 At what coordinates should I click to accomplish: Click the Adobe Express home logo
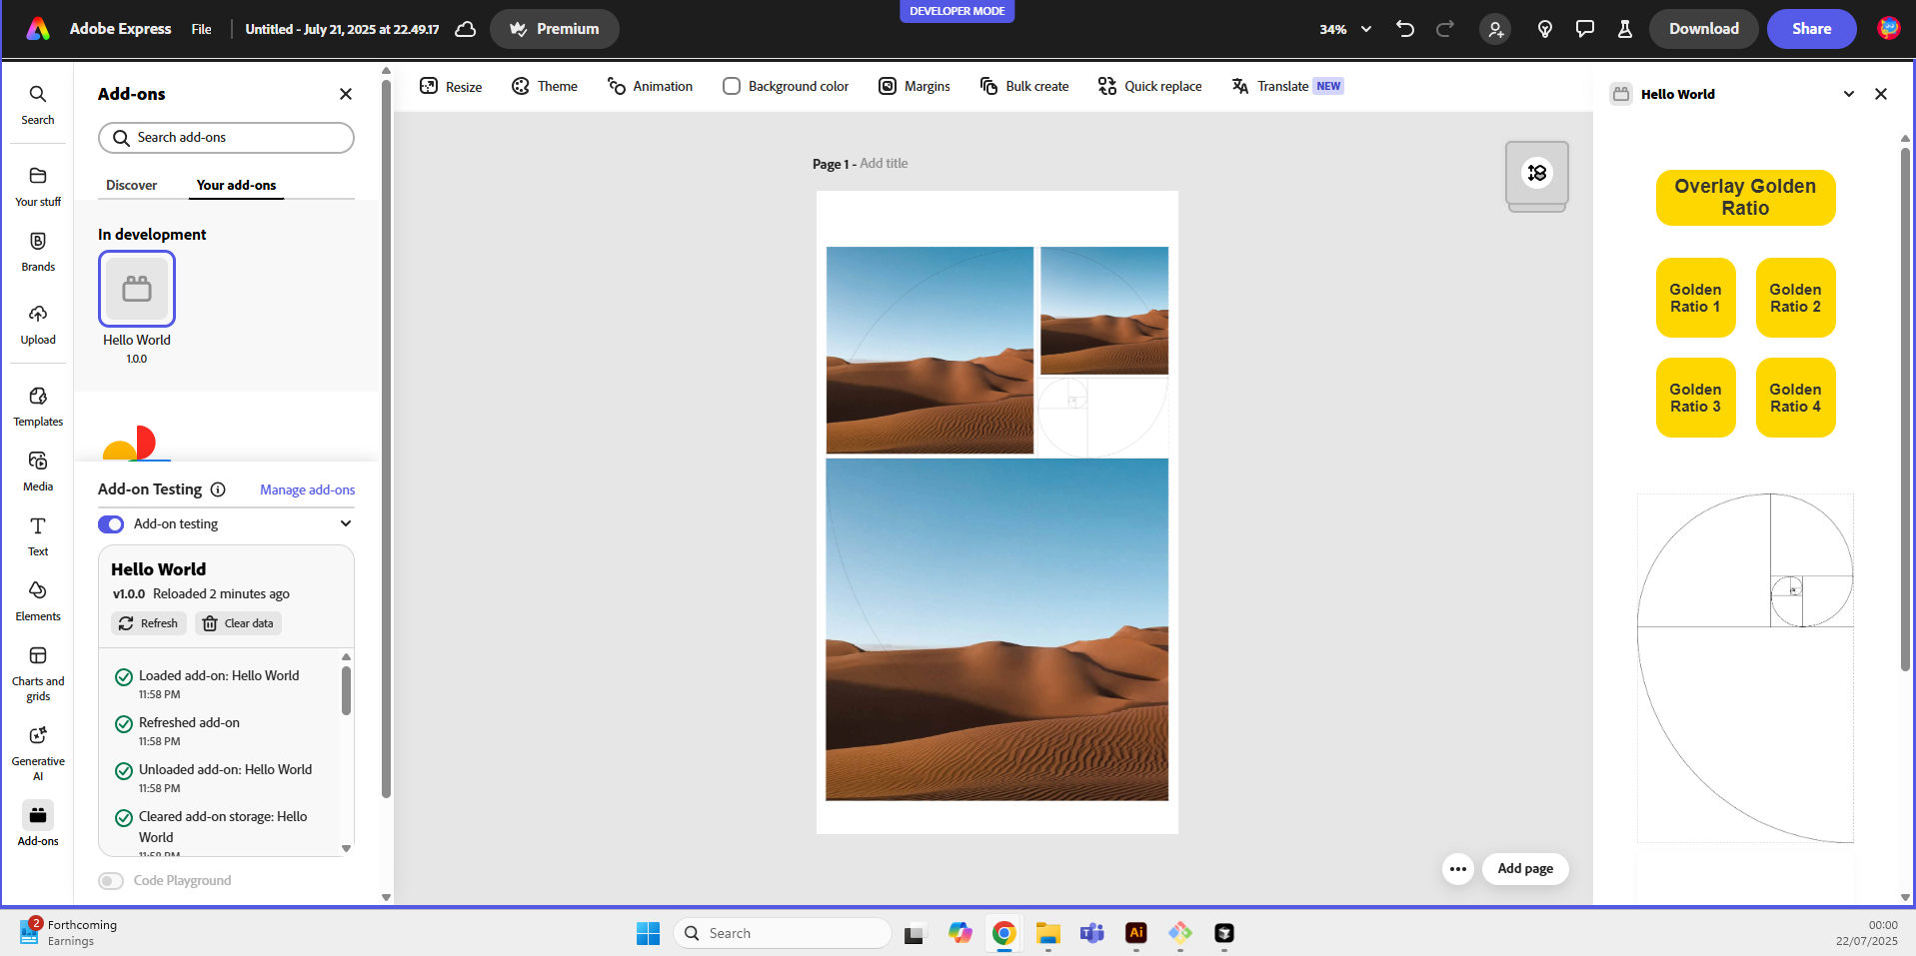pos(38,29)
